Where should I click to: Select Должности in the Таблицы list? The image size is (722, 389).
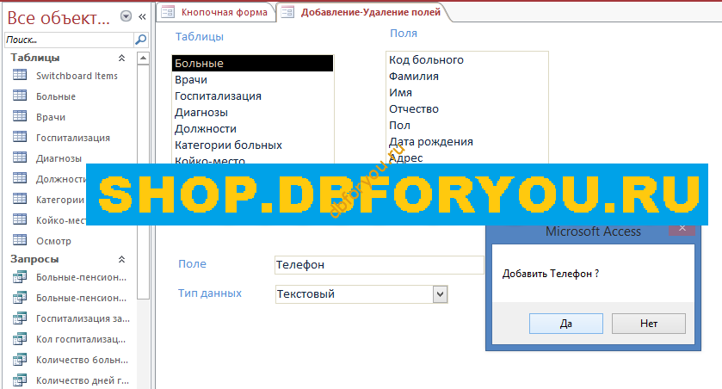click(252, 128)
